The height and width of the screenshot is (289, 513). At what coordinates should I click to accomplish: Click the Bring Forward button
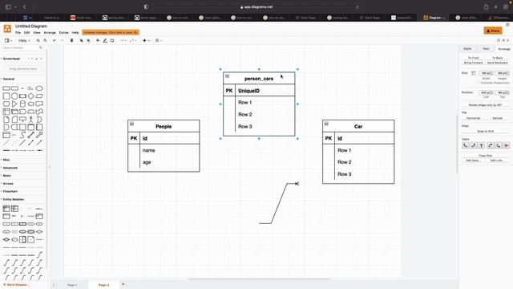point(473,63)
